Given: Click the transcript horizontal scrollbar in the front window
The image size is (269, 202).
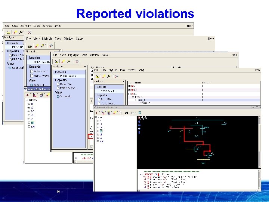Looking at the screenshot, I should (x=198, y=190).
